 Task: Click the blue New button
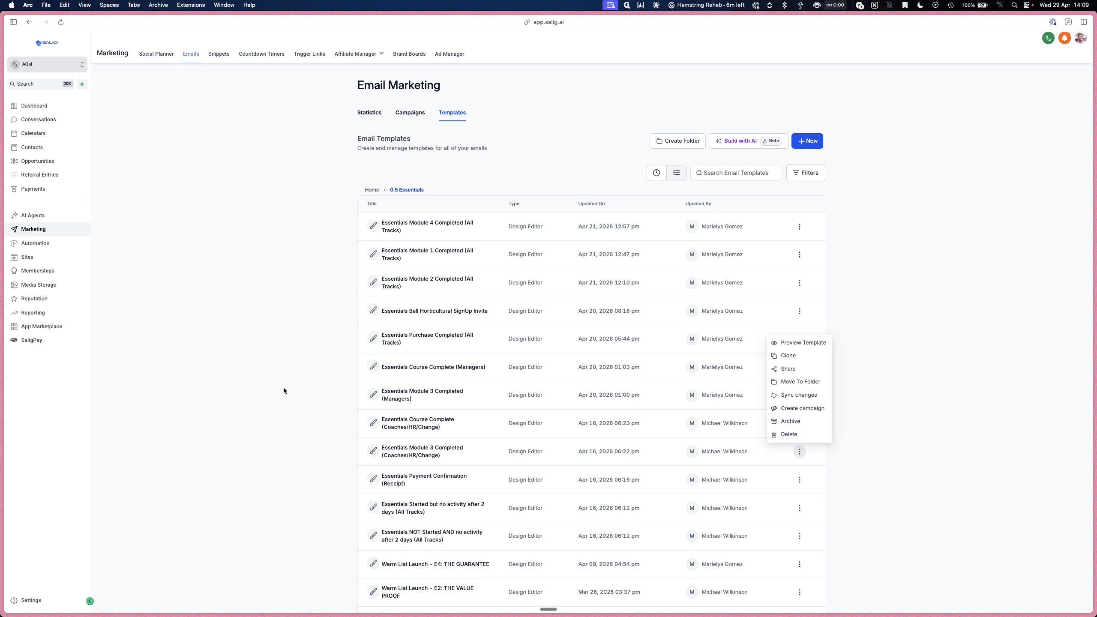(807, 141)
